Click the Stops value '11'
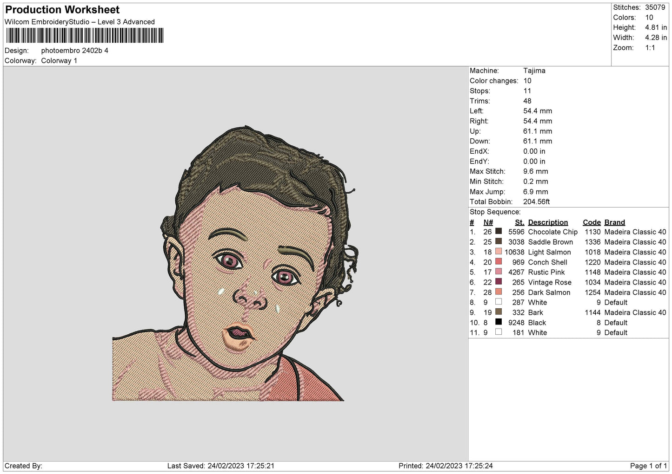Viewport: 672px width, 474px height. click(527, 91)
